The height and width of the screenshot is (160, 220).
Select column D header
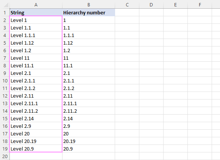151,5
